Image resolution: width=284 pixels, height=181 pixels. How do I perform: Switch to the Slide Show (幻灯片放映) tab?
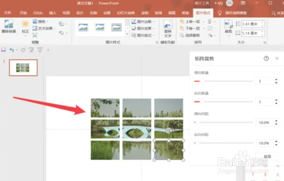point(126,13)
